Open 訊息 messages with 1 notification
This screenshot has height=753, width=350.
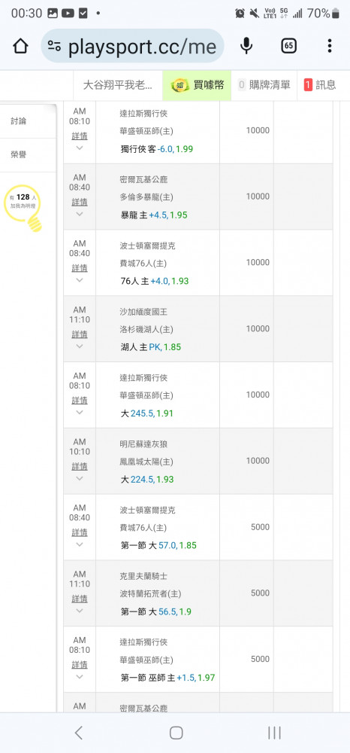tap(320, 86)
